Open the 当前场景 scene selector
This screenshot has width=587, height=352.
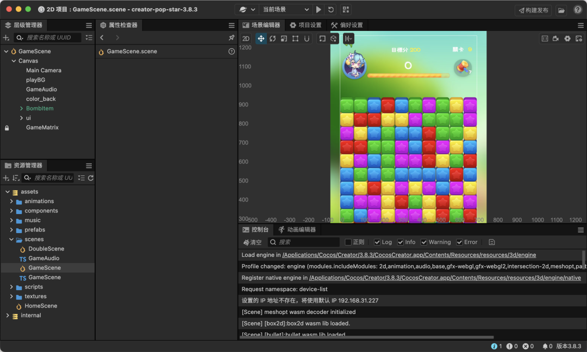point(286,9)
